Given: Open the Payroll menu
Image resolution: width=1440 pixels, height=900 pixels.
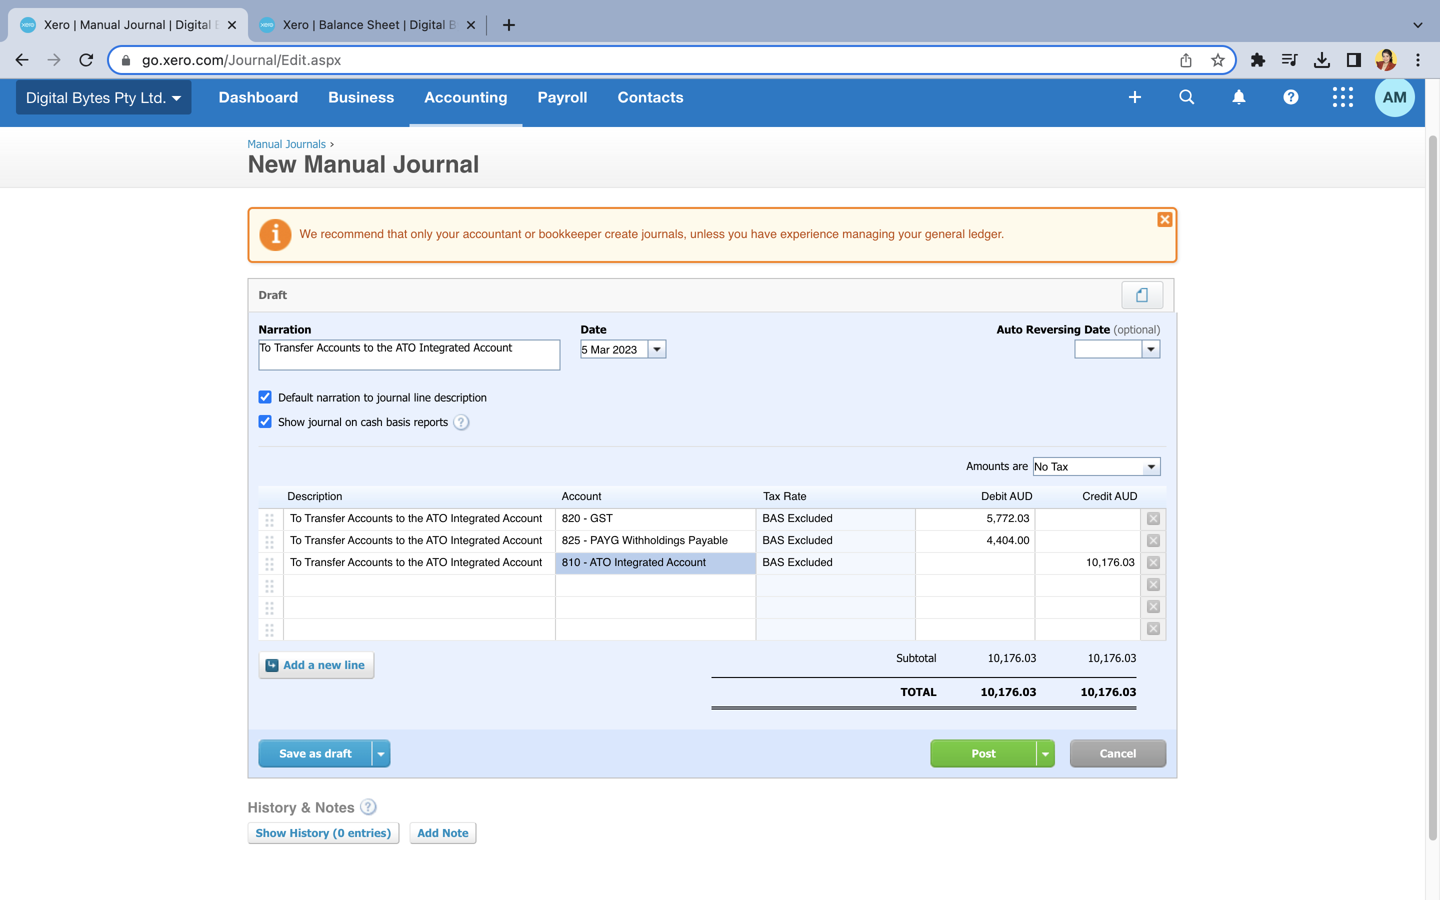Looking at the screenshot, I should (x=561, y=97).
